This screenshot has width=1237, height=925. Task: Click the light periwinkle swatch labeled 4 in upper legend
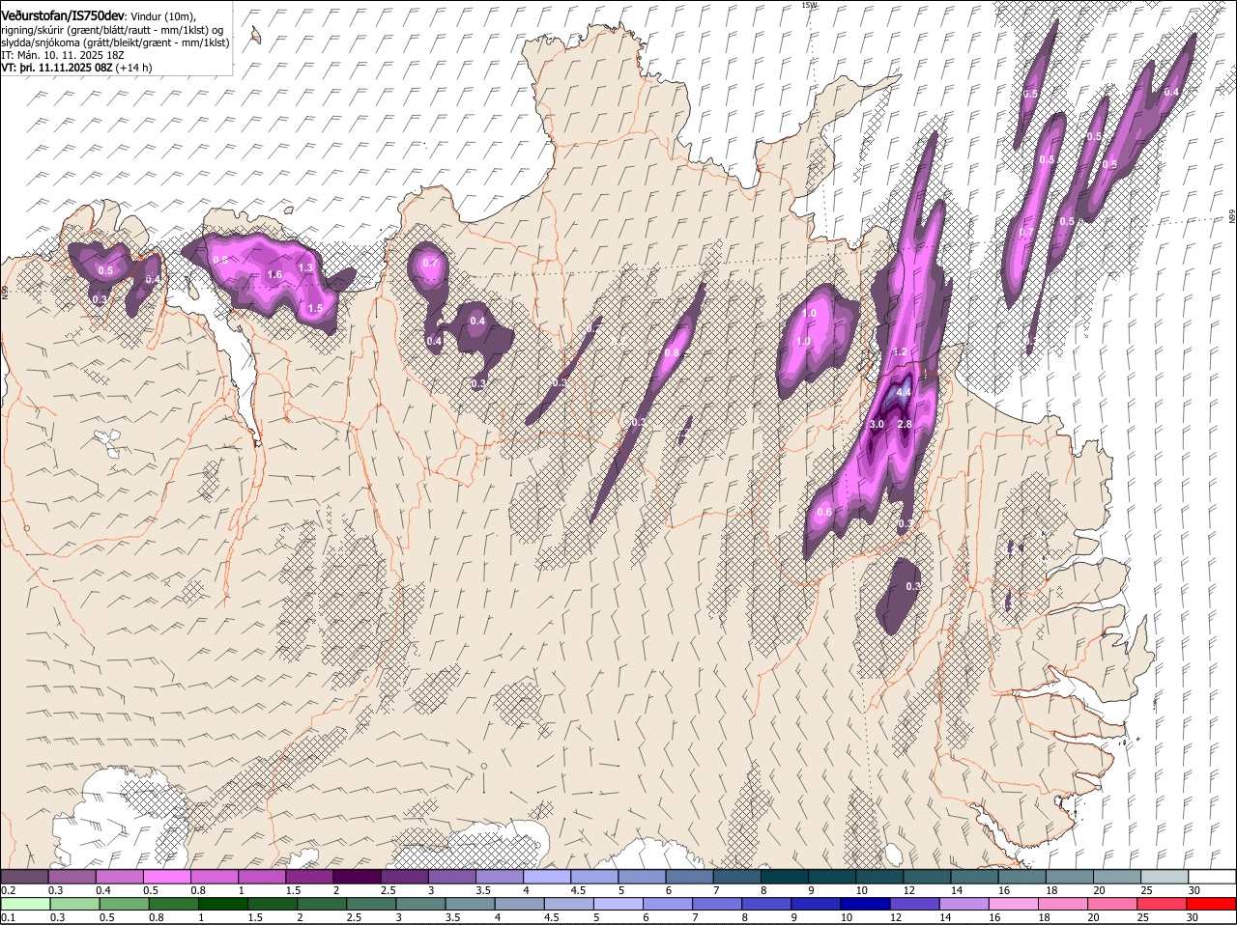547,877
